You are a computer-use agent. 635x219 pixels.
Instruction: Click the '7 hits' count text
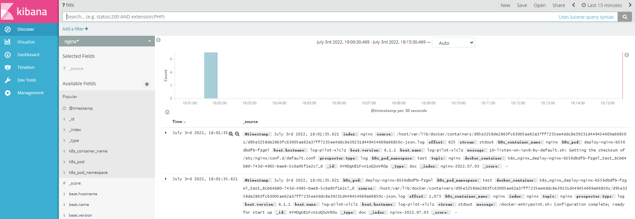tap(68, 5)
